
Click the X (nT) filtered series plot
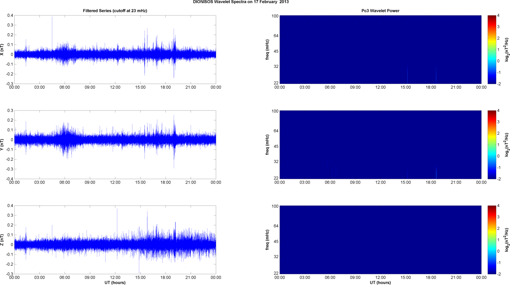(x=115, y=50)
